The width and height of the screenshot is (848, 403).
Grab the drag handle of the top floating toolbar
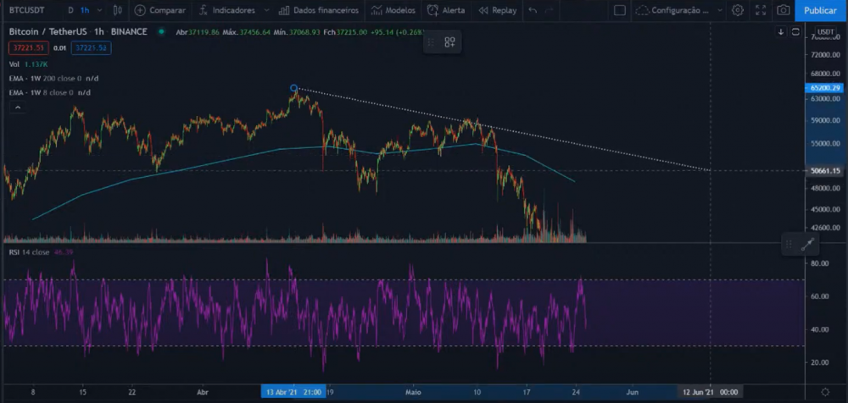pos(431,42)
